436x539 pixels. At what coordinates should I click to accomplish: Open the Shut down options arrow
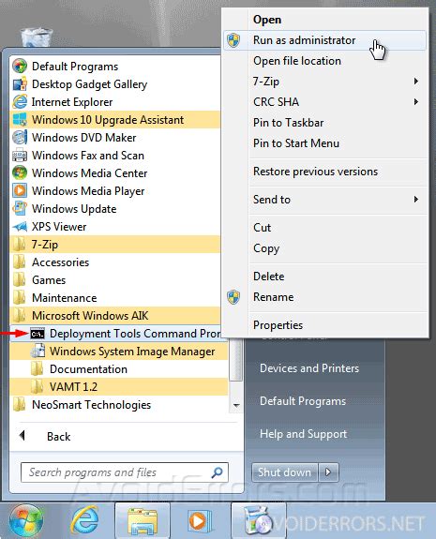tap(328, 472)
